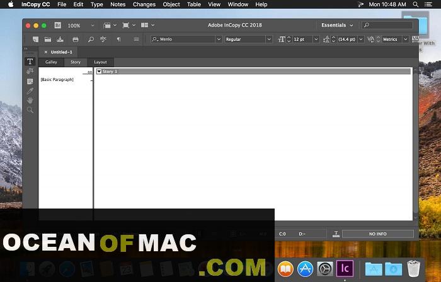Screen dimensions: 441x282
Task: Open the Changes menu
Action: tap(144, 4)
